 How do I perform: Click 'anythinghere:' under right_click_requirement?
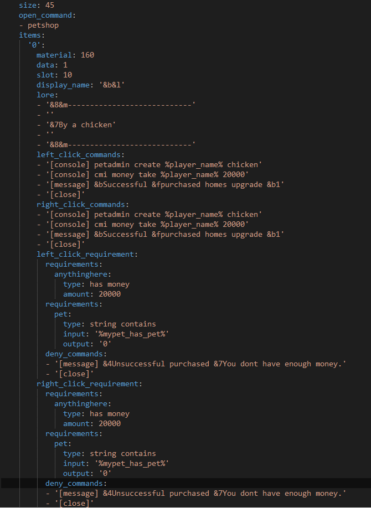(x=82, y=403)
